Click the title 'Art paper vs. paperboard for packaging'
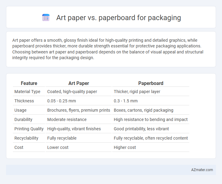Viewport: 222px width, 184px height. pyautogui.click(x=118, y=18)
